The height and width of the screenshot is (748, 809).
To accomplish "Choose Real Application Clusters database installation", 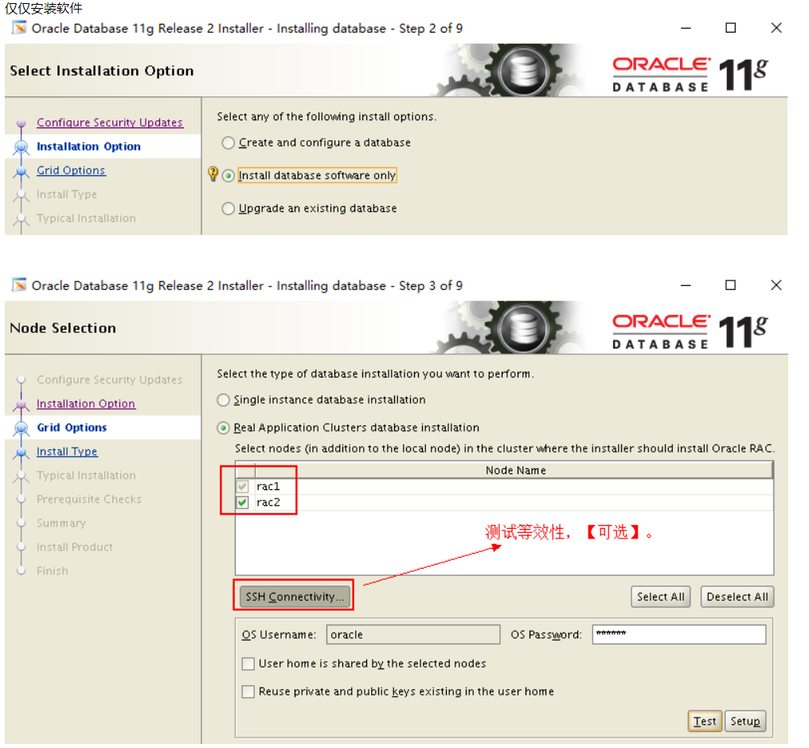I will tap(223, 428).
